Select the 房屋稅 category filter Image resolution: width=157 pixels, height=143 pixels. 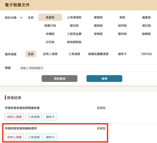[50, 18]
